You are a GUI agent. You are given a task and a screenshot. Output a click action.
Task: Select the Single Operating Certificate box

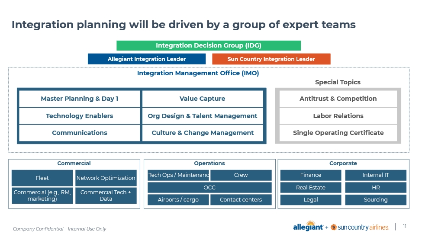coord(338,133)
